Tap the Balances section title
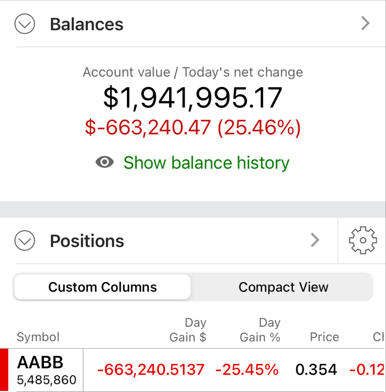 (87, 24)
